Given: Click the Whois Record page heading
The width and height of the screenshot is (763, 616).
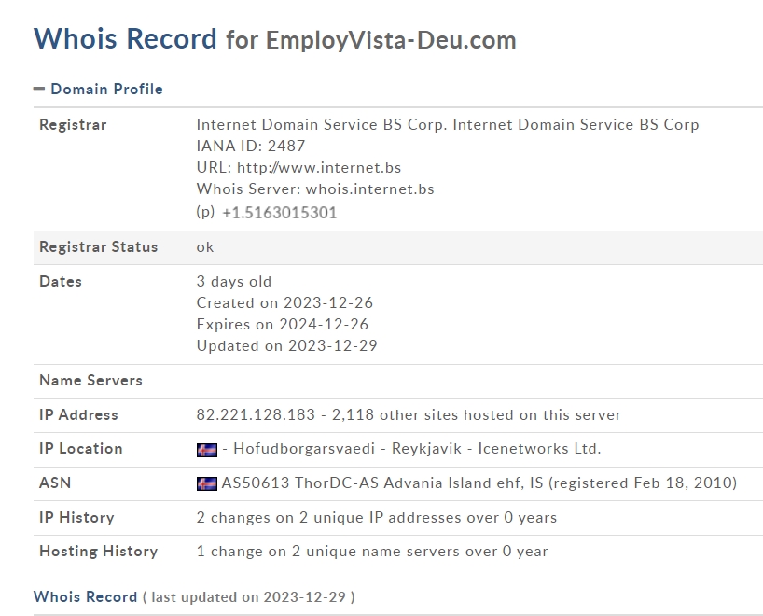Looking at the screenshot, I should (125, 38).
